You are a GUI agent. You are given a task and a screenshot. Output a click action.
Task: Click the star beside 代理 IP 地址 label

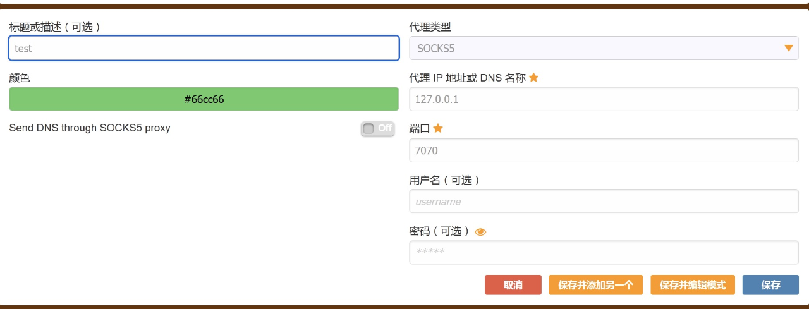pyautogui.click(x=533, y=78)
